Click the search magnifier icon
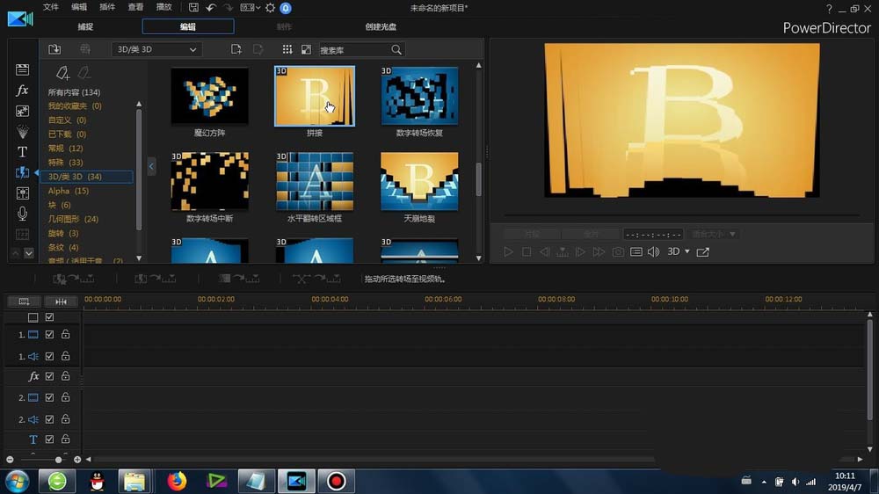Screen dimensions: 879x494 pos(396,50)
